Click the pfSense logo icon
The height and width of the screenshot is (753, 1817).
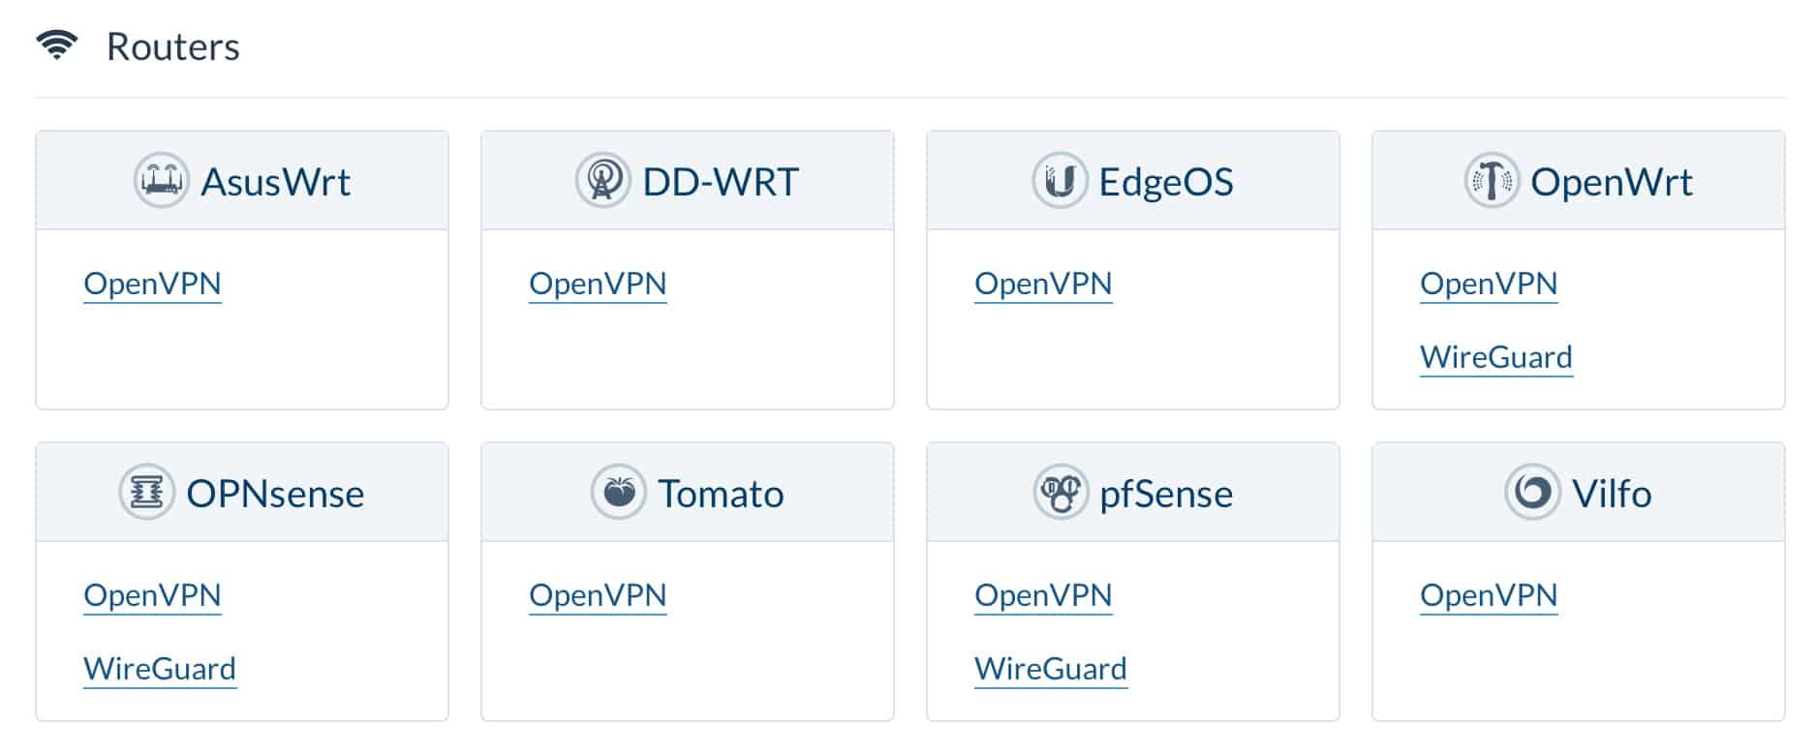(1061, 492)
